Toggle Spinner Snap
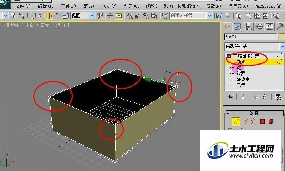This screenshot has height=171, width=285. tap(154, 16)
